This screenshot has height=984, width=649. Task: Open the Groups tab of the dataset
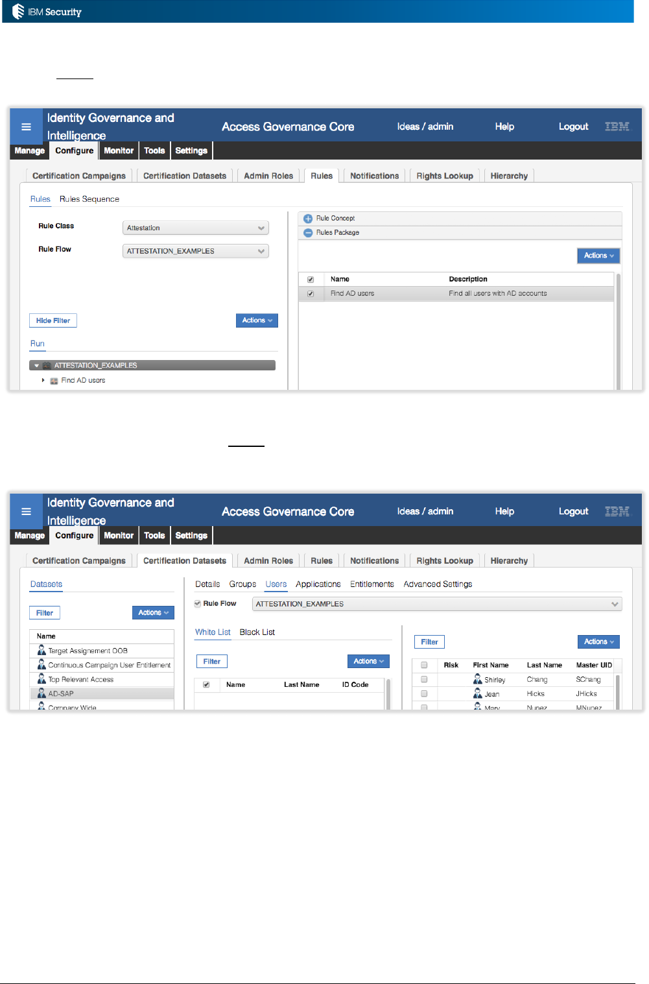click(x=242, y=584)
